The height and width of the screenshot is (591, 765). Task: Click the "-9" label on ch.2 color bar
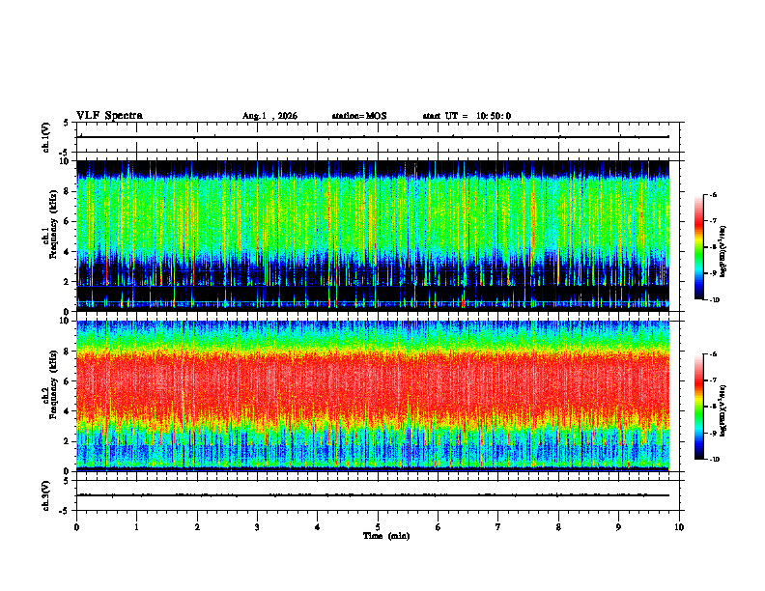(x=713, y=433)
